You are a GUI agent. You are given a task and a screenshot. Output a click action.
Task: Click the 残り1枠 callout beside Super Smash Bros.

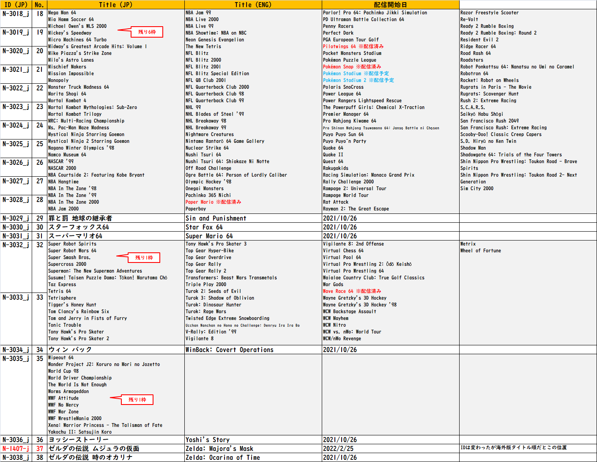click(x=144, y=257)
